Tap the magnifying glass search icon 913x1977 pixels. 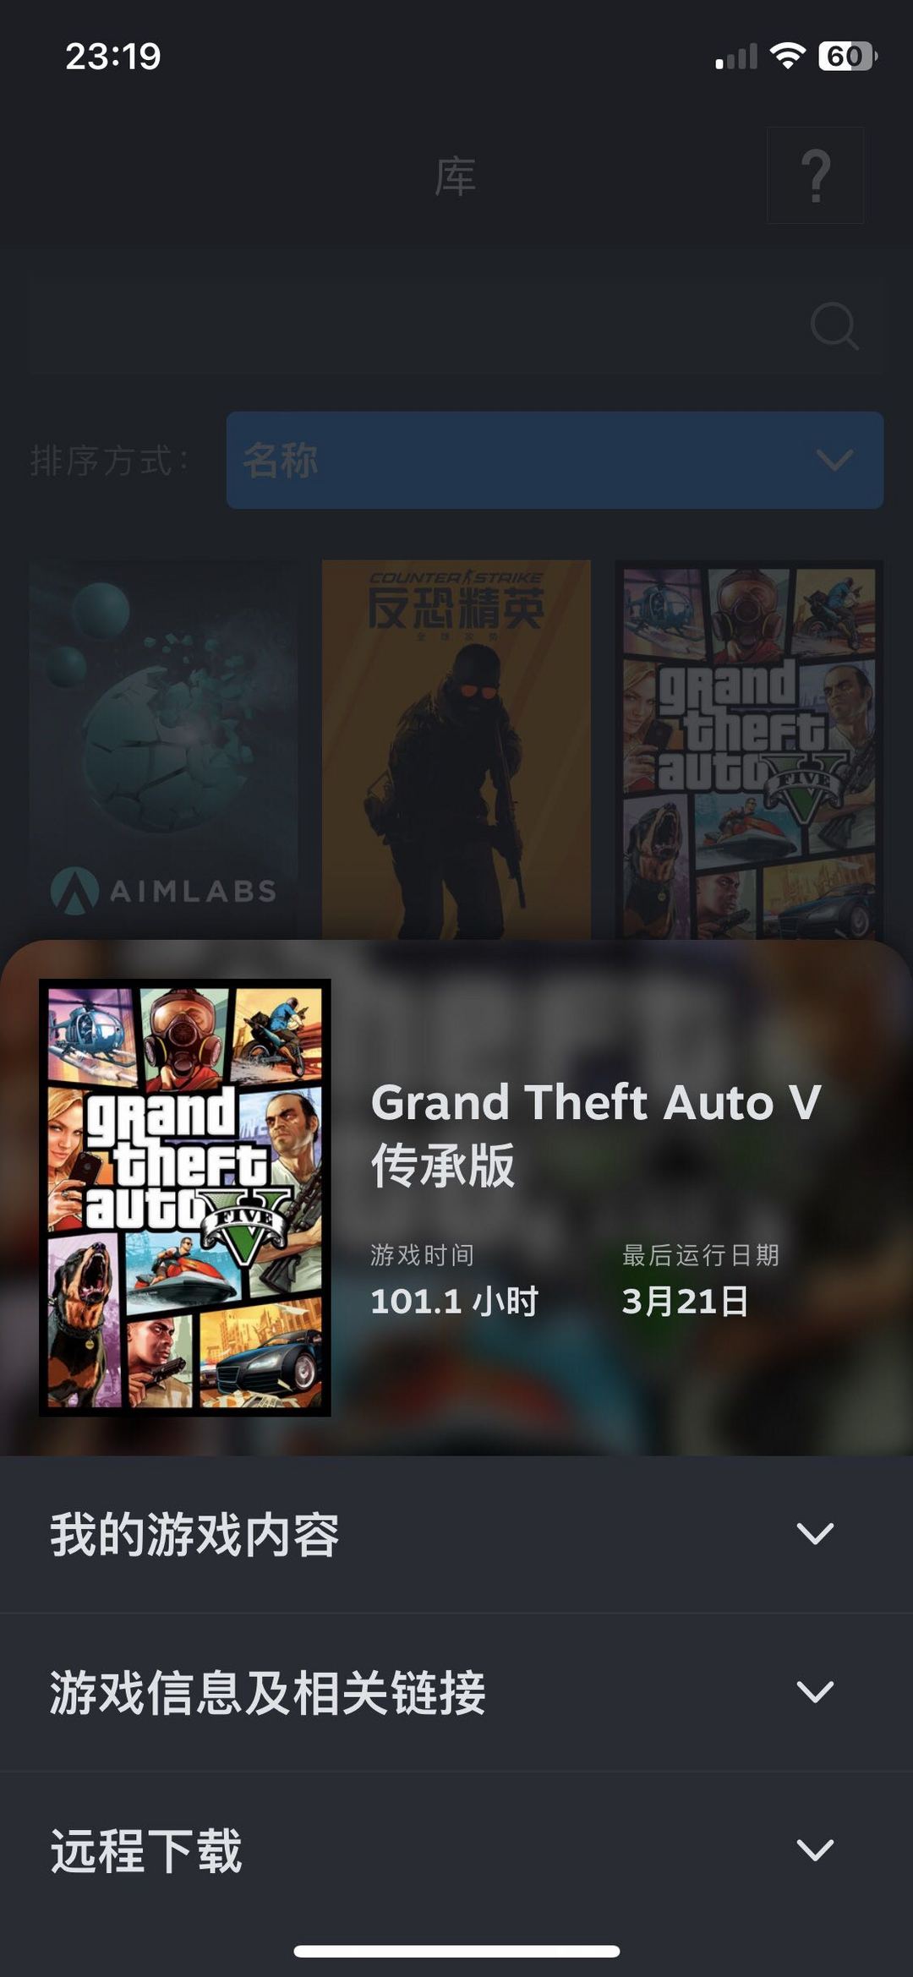pyautogui.click(x=834, y=325)
